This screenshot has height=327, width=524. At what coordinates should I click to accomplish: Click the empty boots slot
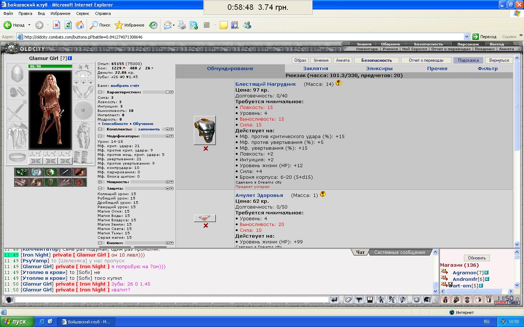pos(83,158)
